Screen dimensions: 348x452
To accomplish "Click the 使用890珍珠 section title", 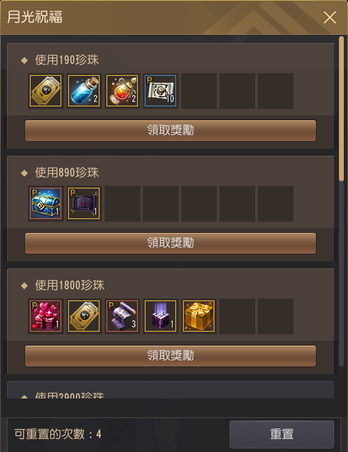I will (67, 172).
